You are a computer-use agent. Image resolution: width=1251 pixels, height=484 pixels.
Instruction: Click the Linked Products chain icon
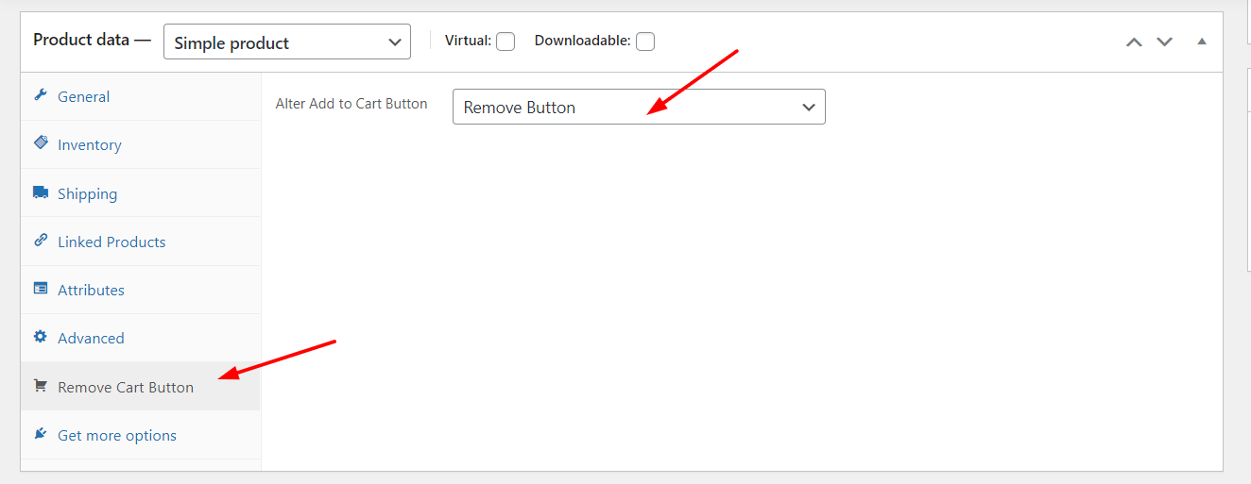coord(41,240)
